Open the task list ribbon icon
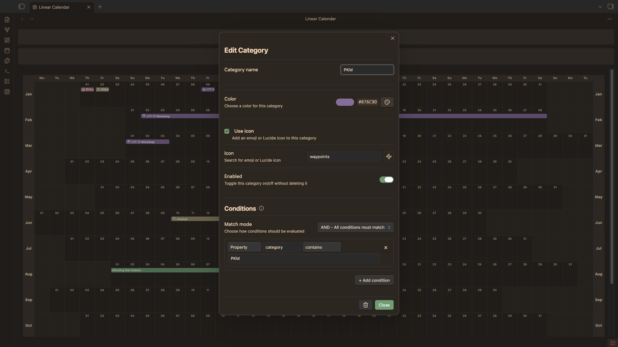Screen dimensions: 618x347 (7, 81)
